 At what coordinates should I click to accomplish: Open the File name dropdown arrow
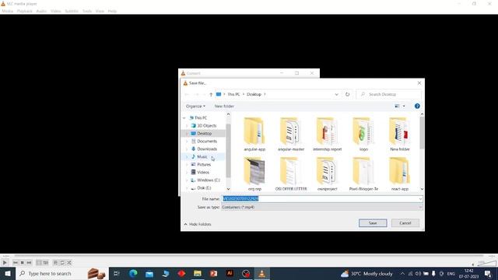[420, 199]
